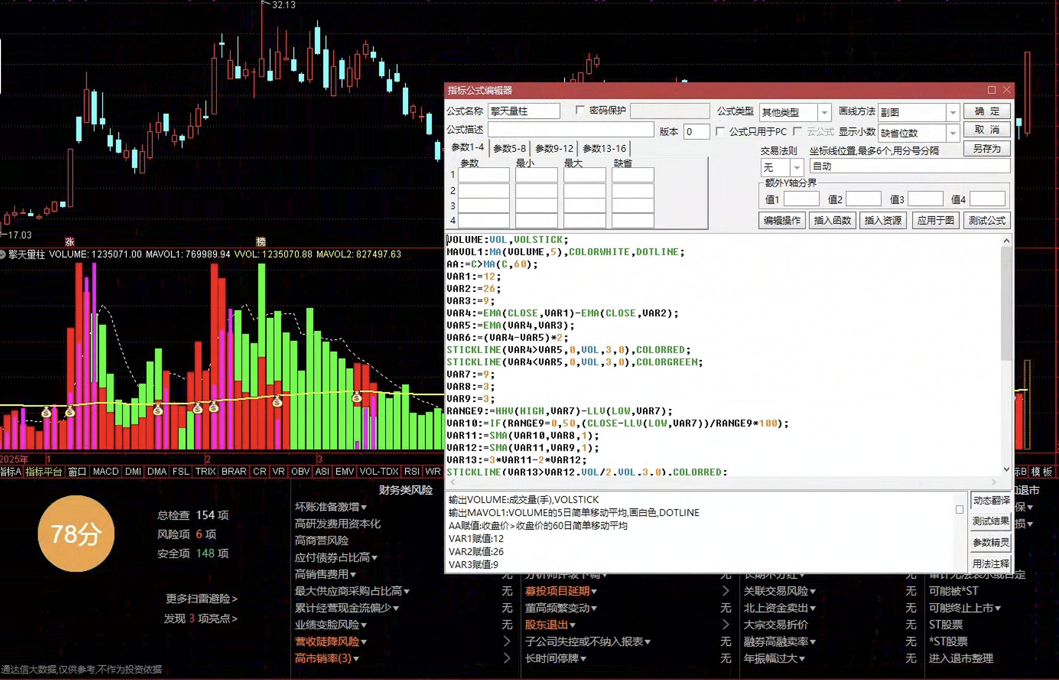Click the rightmost money bag marker on volume chart
The image size is (1059, 680).
coord(357,397)
